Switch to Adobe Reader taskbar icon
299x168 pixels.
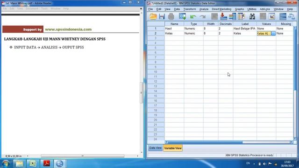click(47, 164)
